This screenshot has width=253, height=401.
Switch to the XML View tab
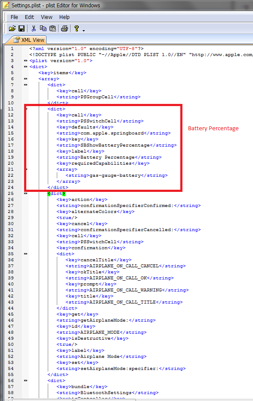(29, 40)
